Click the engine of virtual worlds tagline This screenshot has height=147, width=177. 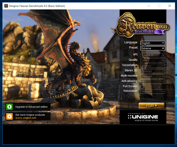[x=146, y=120]
